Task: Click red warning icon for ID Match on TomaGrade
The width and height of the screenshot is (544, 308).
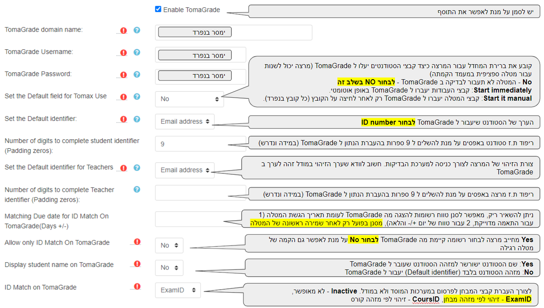Action: [x=137, y=287]
